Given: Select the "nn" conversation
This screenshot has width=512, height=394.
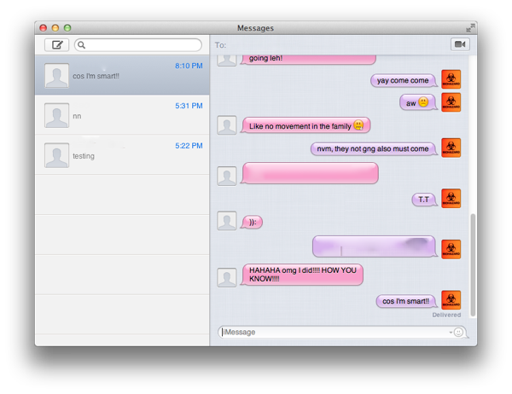Looking at the screenshot, I should pos(122,115).
